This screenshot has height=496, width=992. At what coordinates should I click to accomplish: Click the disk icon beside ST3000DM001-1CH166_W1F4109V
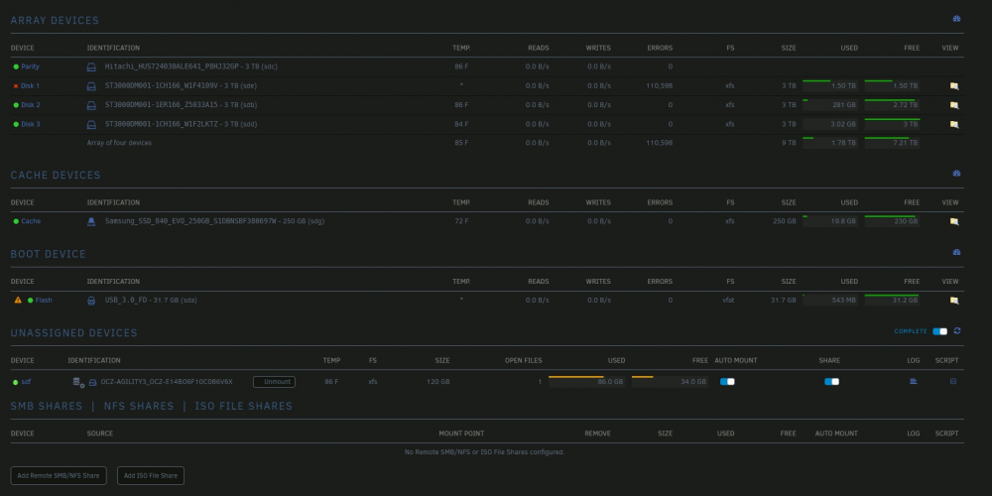point(91,86)
